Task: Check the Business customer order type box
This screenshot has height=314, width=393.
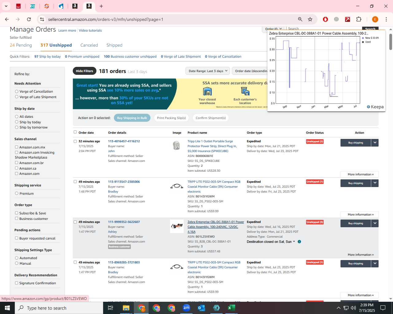Action: point(17,219)
